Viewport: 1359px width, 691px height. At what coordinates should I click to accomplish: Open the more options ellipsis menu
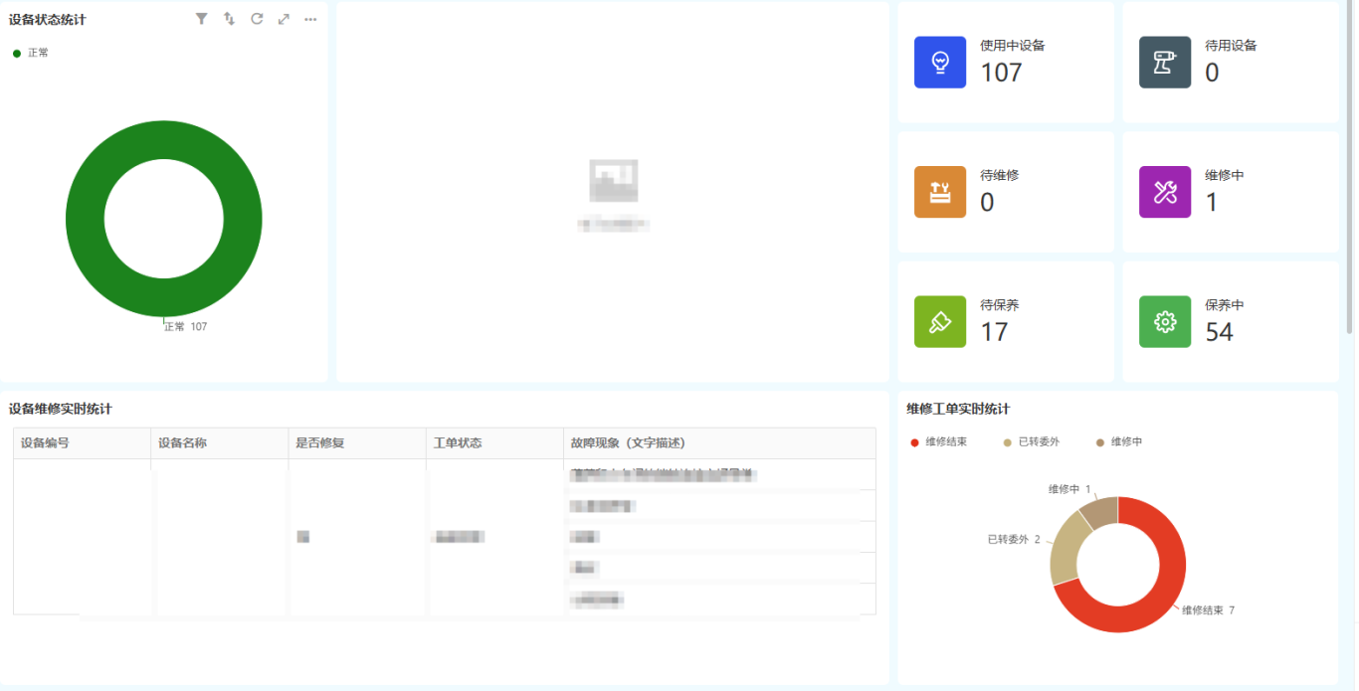pyautogui.click(x=310, y=19)
